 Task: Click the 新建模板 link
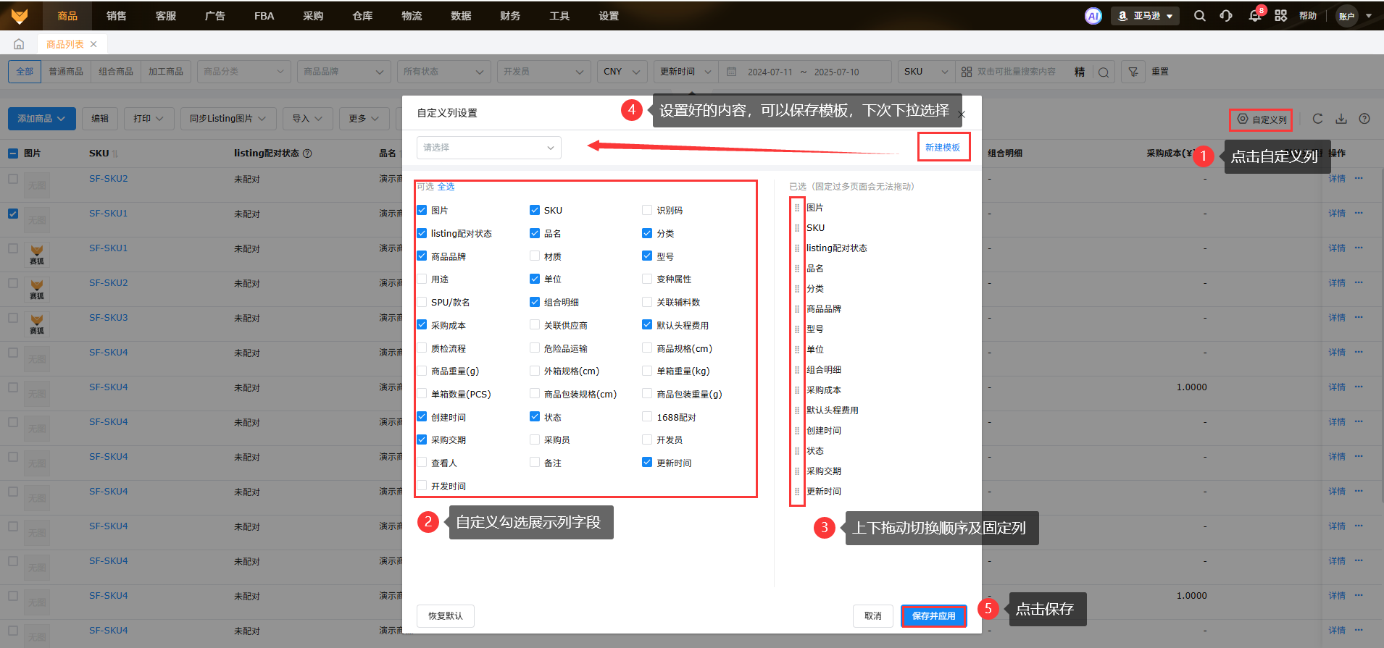943,148
